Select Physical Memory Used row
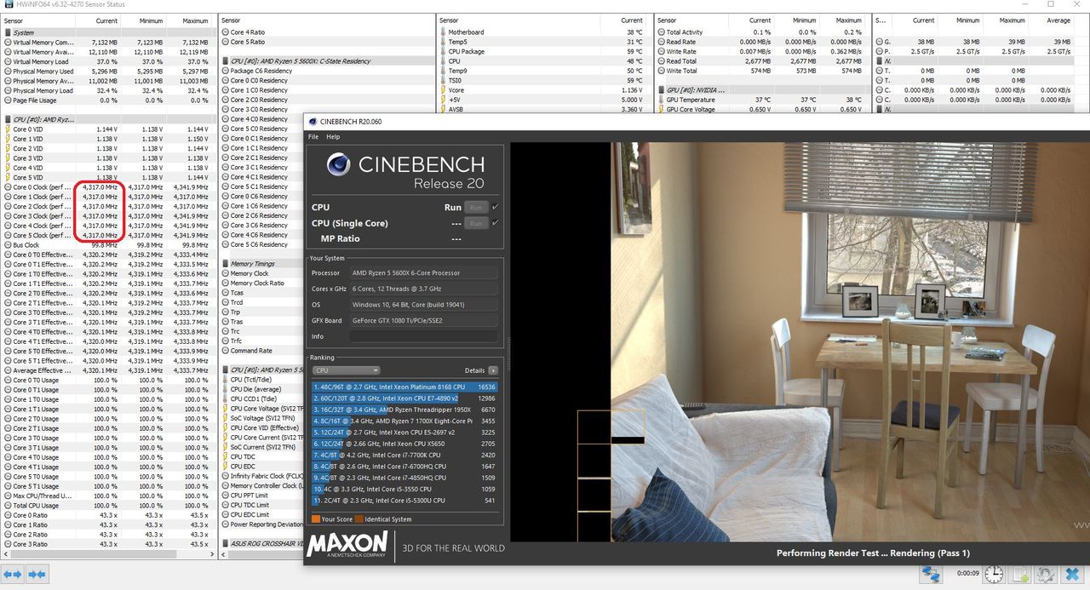Screen dimensions: 1090x590 tap(107, 71)
